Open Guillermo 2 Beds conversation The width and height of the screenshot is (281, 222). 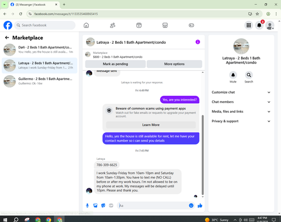(x=39, y=81)
